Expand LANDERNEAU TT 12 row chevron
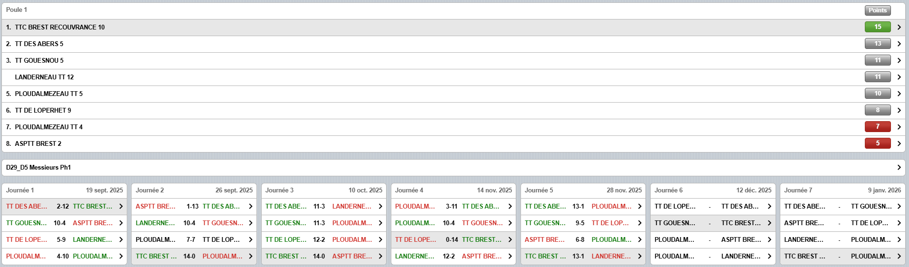This screenshot has width=909, height=267. click(899, 77)
